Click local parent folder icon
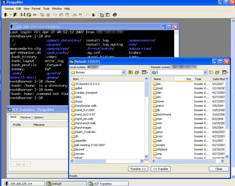This screenshot has width=235, height=186. (130, 72)
